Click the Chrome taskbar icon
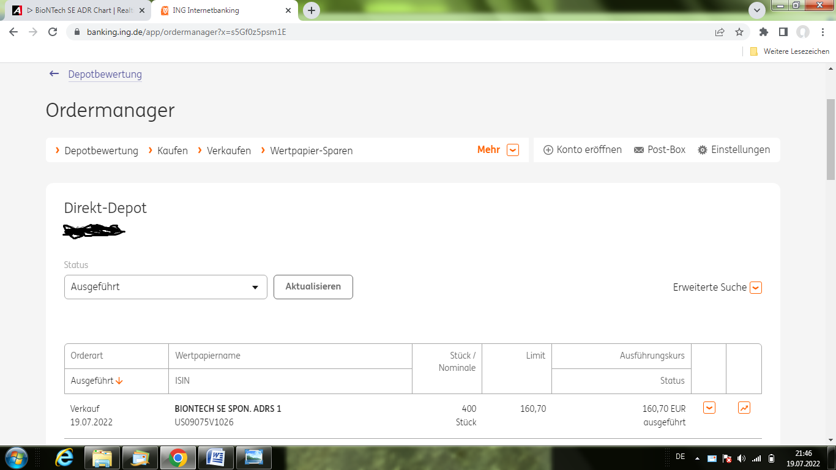 (178, 458)
